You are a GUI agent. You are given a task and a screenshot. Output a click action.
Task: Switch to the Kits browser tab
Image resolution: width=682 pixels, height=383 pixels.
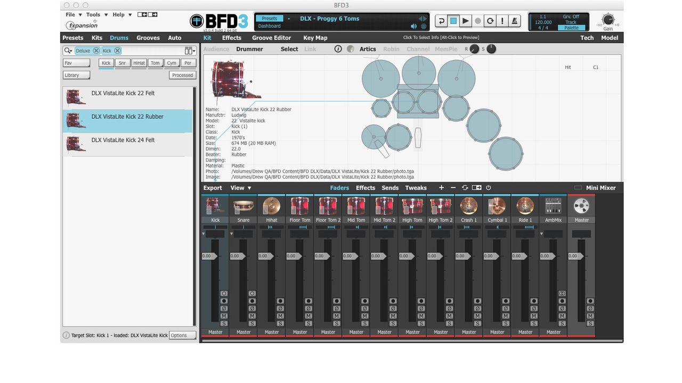pos(97,38)
